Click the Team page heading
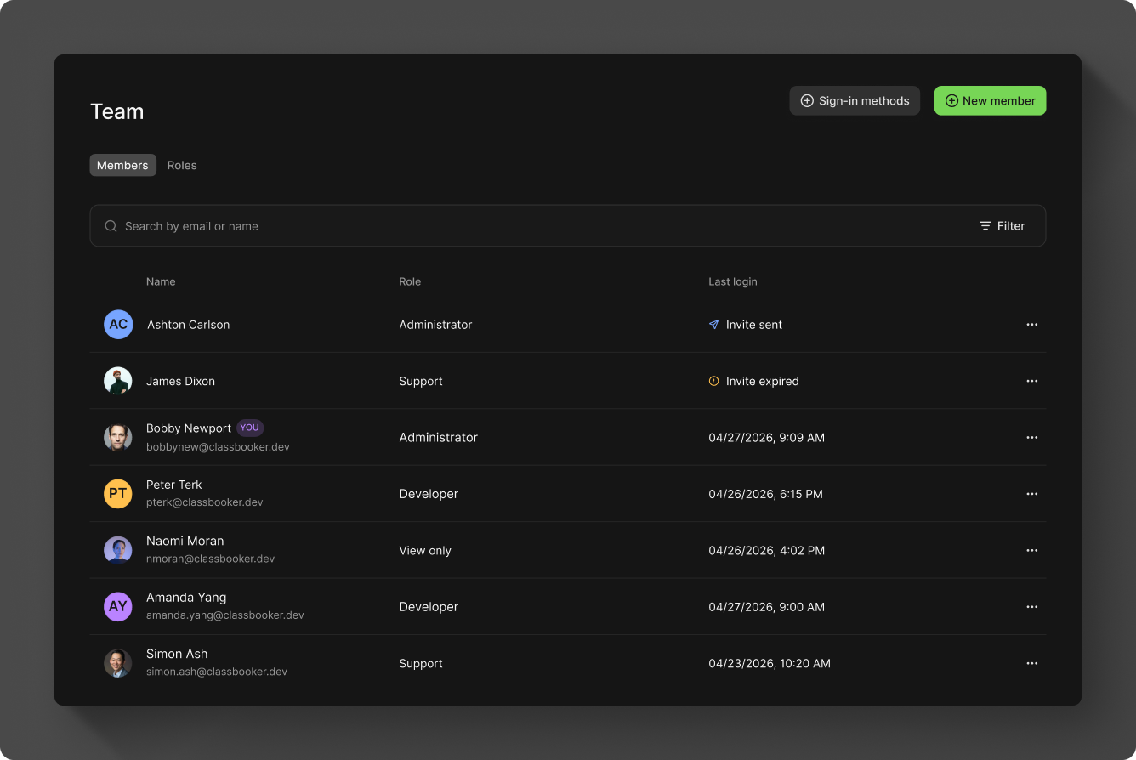Viewport: 1136px width, 760px height. 117,111
